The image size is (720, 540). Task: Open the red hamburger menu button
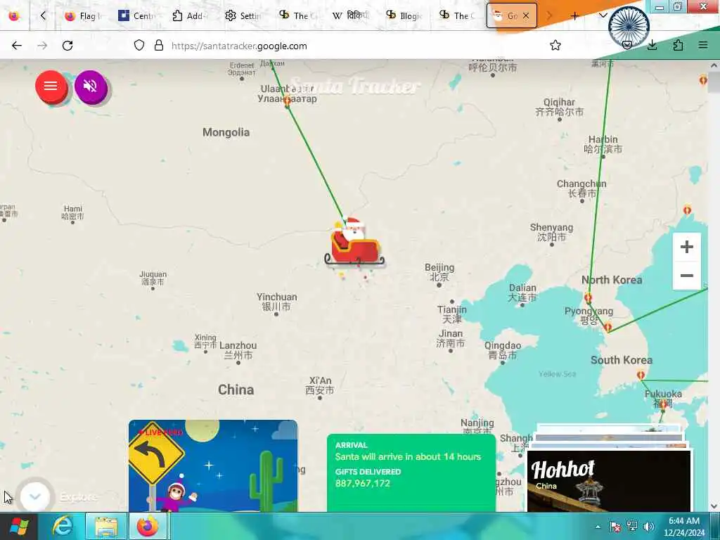click(51, 86)
